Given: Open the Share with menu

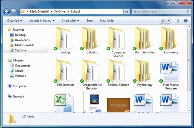Looking at the screenshot, I should (x=70, y=21).
